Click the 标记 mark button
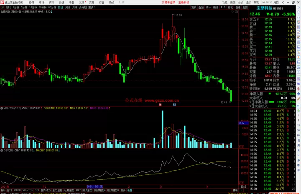 pos(230,7)
